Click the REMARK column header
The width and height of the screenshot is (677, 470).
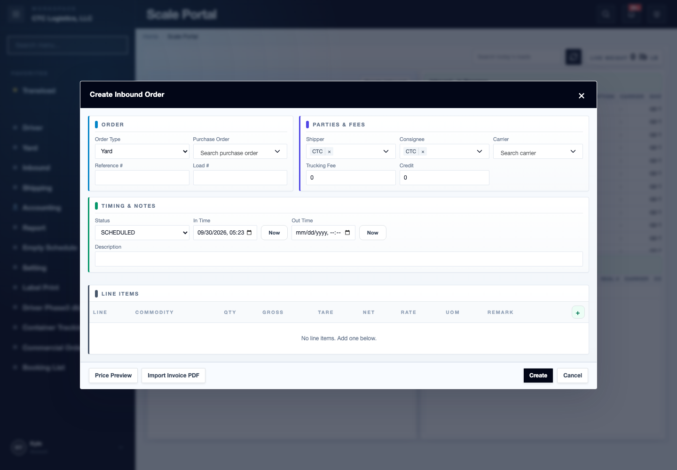[x=500, y=313]
